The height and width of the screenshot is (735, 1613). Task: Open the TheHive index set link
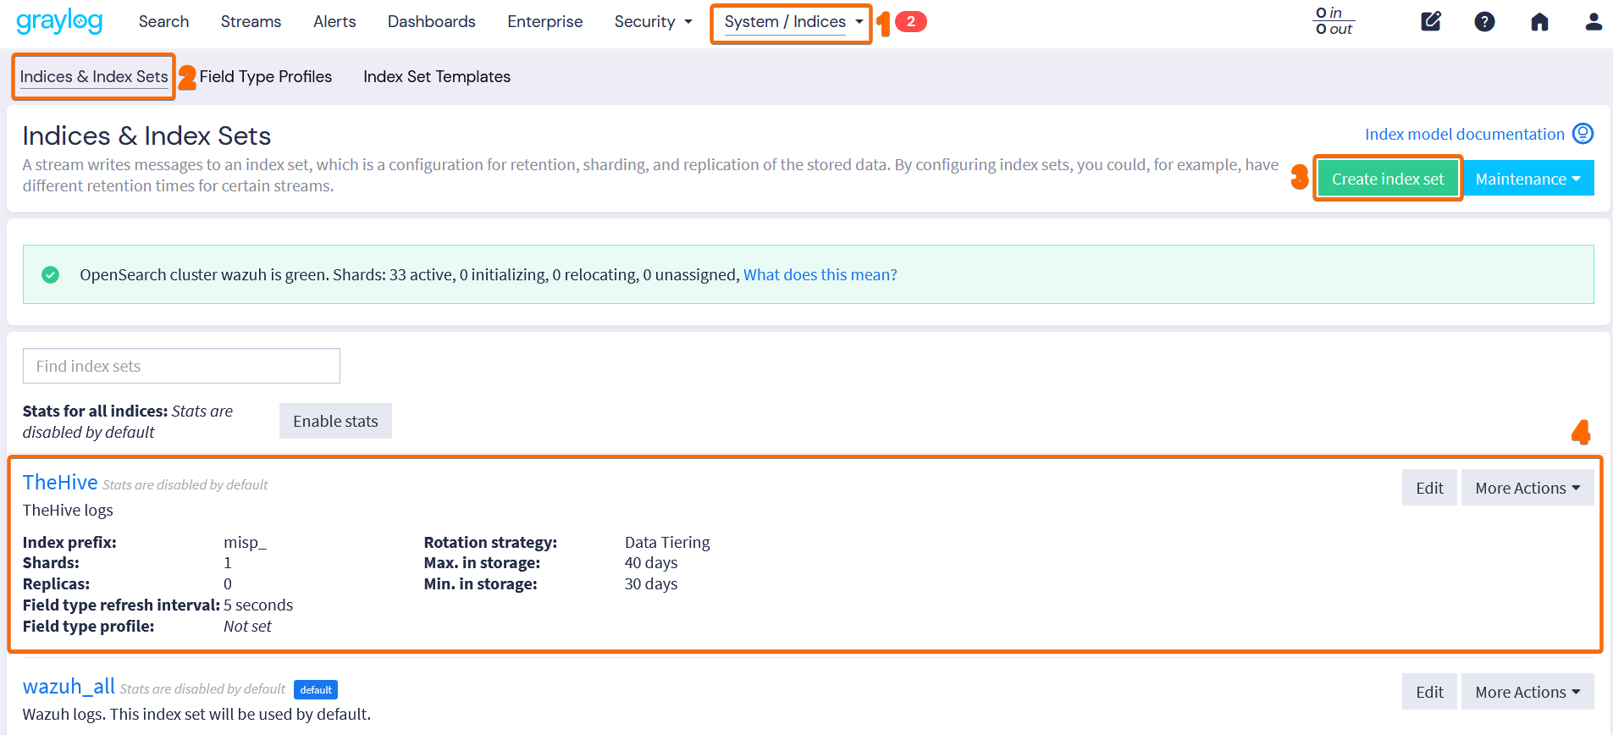point(60,482)
